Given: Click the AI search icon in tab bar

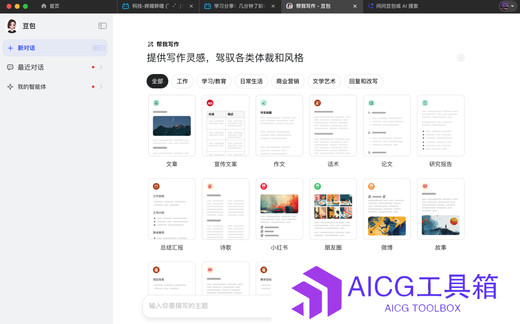Looking at the screenshot, I should 371,6.
